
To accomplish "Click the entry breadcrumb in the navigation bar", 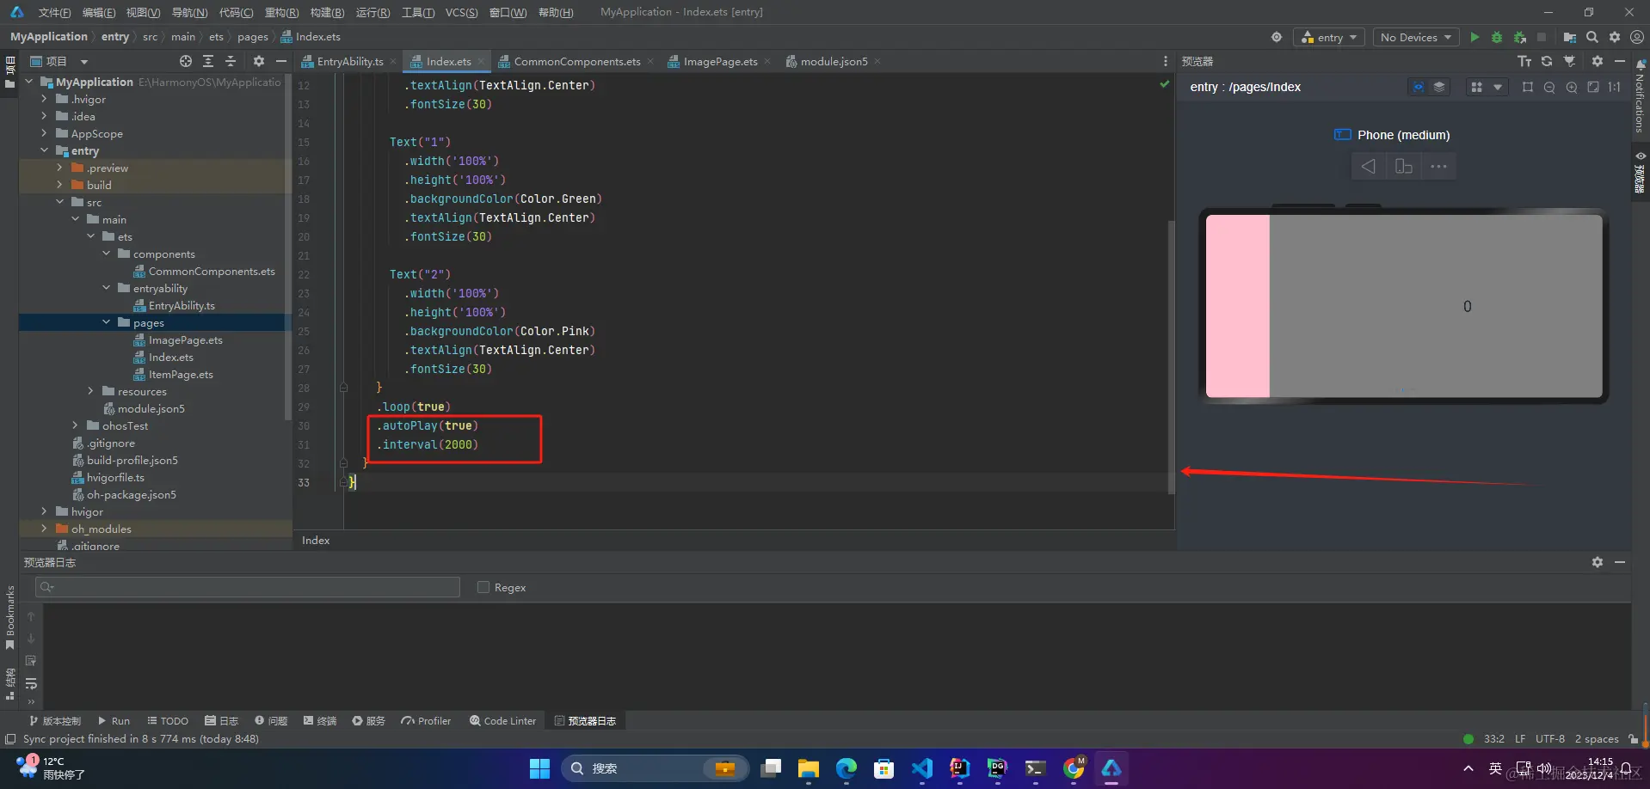I will click(115, 37).
